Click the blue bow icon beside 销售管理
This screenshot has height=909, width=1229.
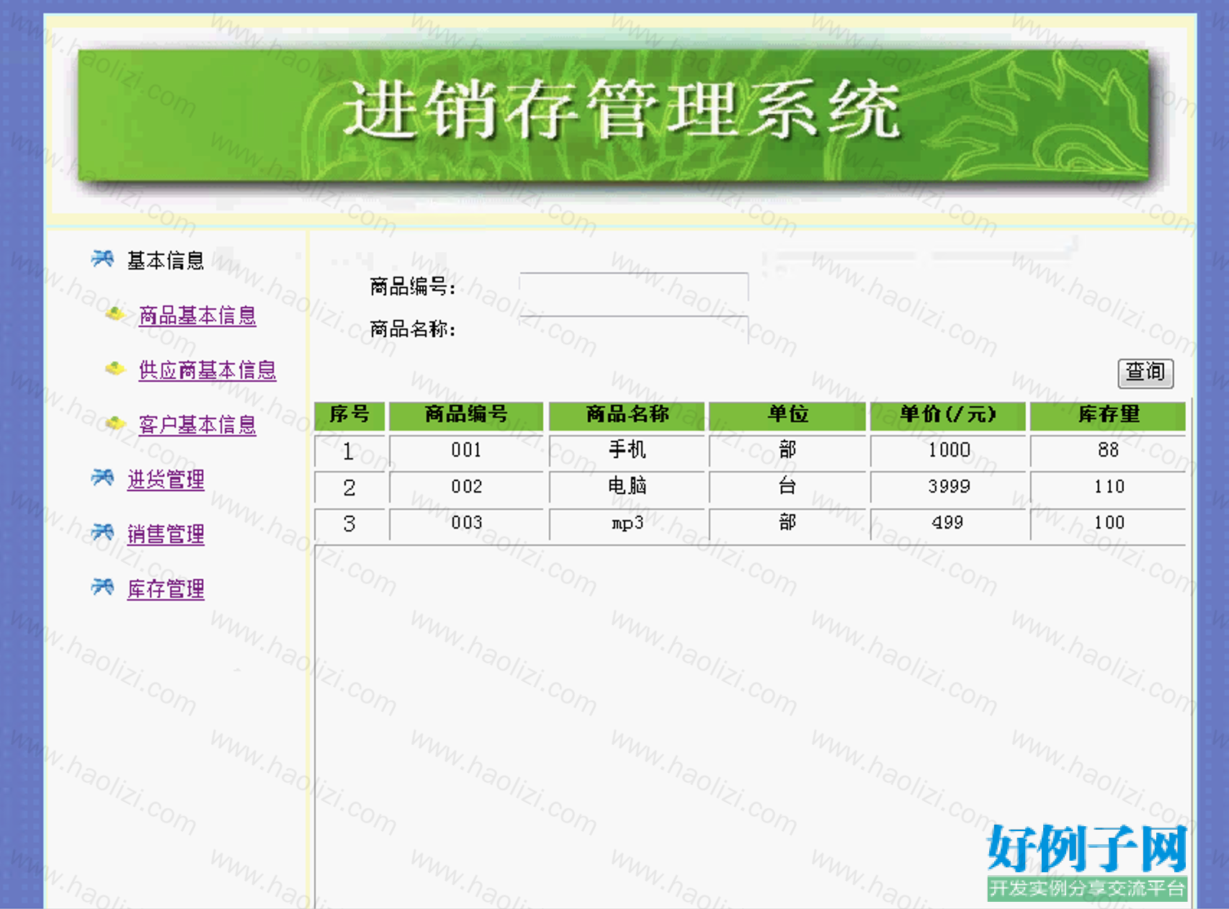tap(102, 532)
